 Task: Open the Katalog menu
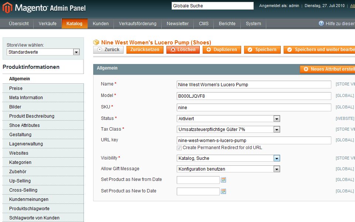pyautogui.click(x=74, y=24)
